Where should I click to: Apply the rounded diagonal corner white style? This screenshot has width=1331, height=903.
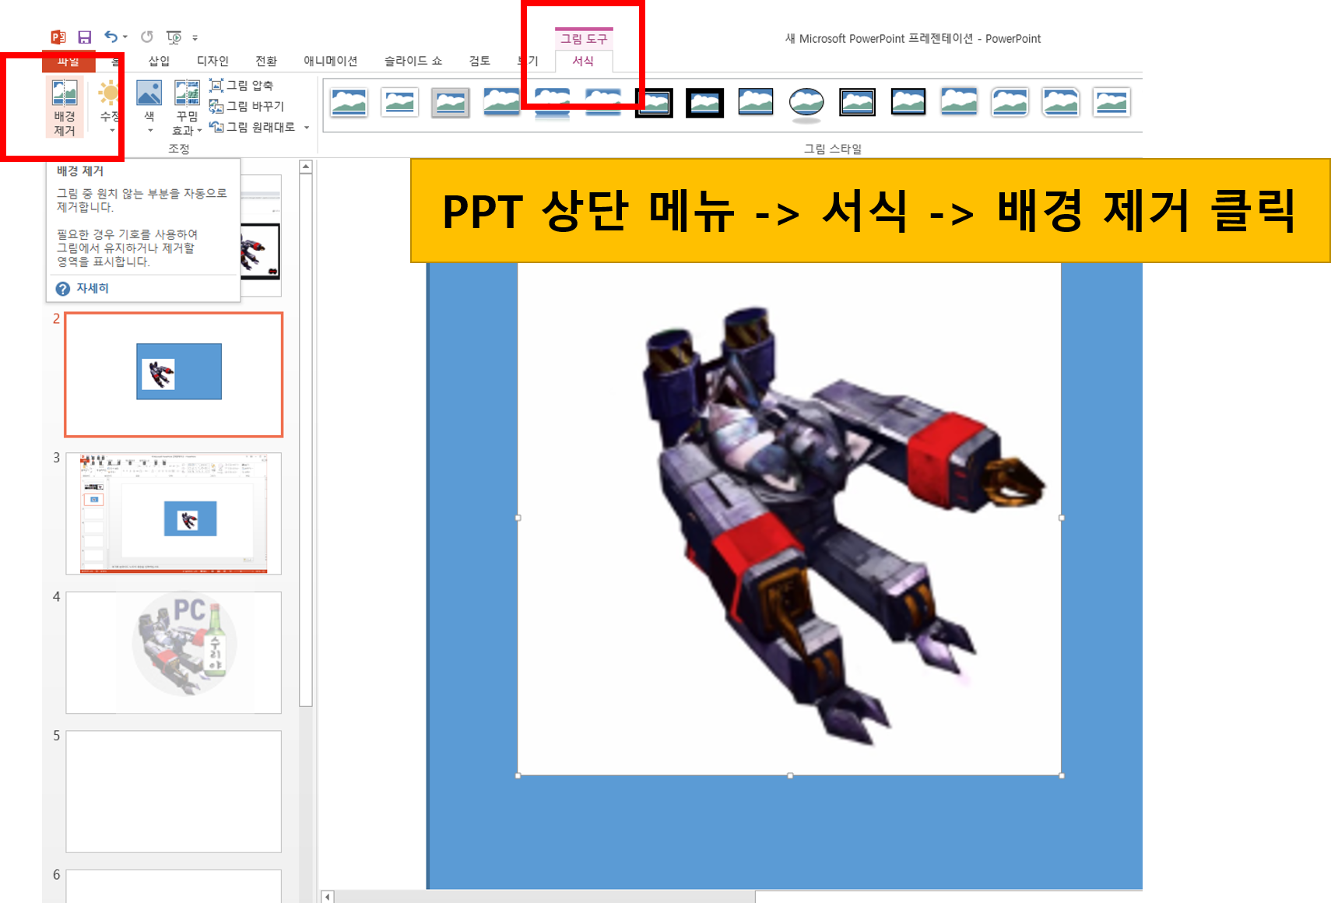[1010, 102]
